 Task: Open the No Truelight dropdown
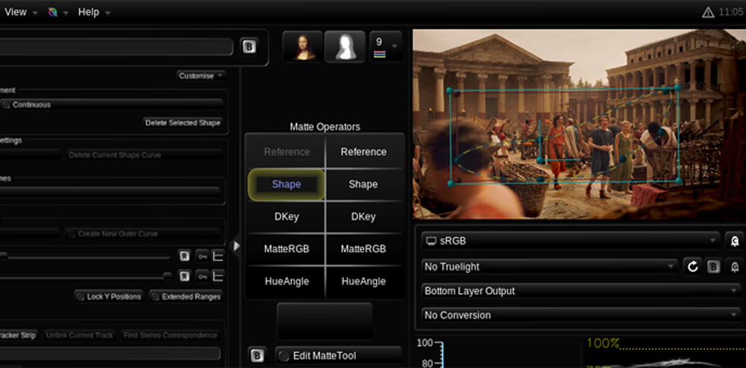coord(550,266)
